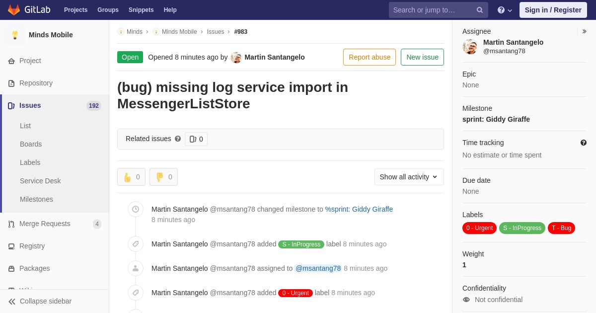The height and width of the screenshot is (313, 596).
Task: Open Help in top navbar
Action: click(170, 10)
